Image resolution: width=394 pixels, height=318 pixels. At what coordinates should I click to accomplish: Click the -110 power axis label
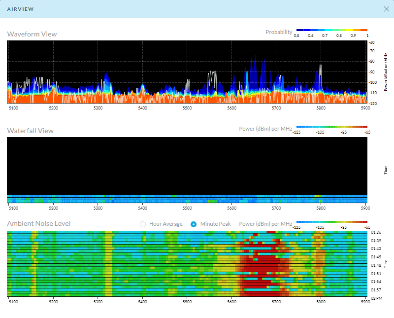coord(373,93)
